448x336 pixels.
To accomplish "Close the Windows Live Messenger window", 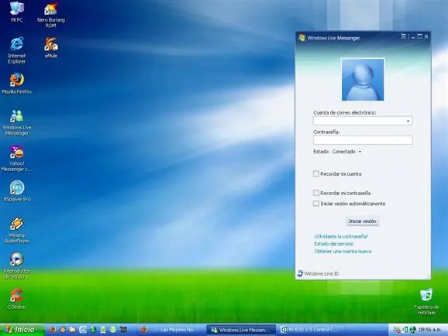I will 426,36.
